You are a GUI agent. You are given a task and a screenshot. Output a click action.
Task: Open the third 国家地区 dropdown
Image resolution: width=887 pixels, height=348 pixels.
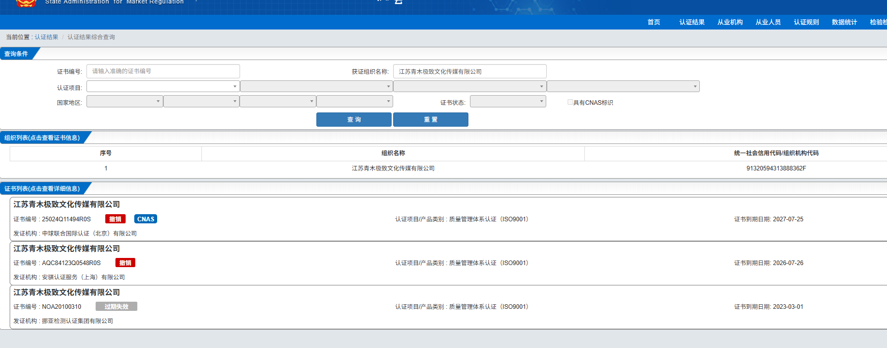coord(278,101)
